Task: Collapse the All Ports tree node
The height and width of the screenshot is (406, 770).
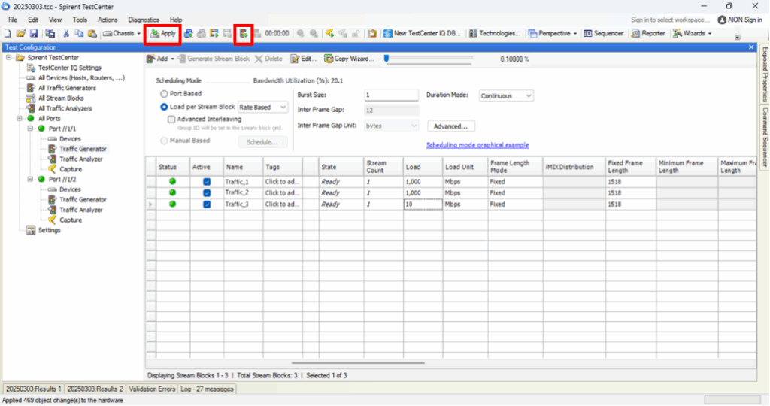Action: click(x=20, y=118)
